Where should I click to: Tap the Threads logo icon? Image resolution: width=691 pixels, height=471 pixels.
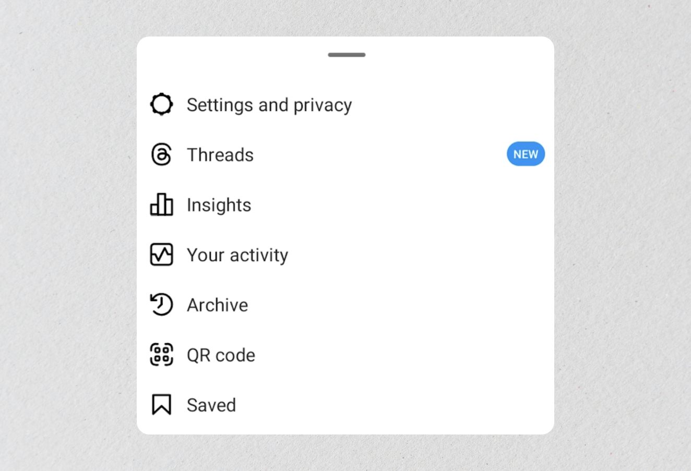[x=161, y=154]
